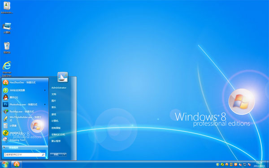Open 默认程序 in the Start menu
Screen dimensions: 269x168
tap(56, 141)
